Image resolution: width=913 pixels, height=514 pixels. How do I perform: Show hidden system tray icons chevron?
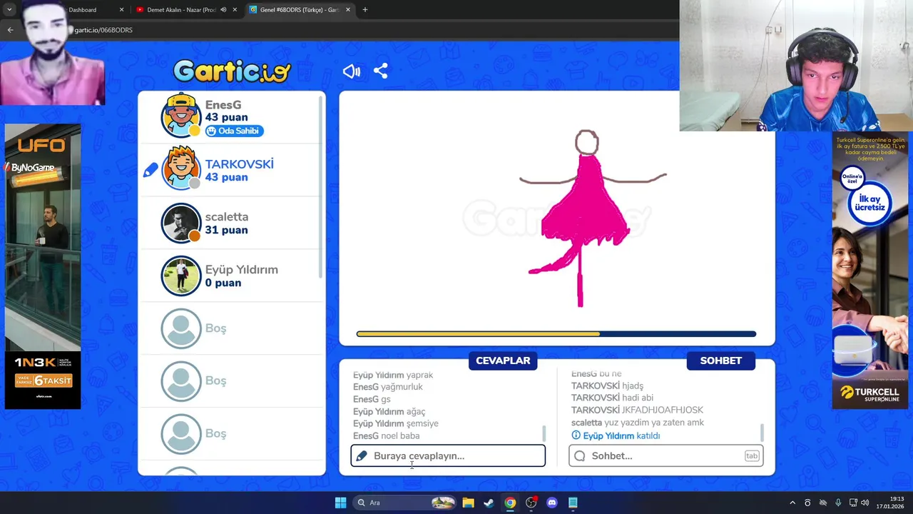click(792, 503)
